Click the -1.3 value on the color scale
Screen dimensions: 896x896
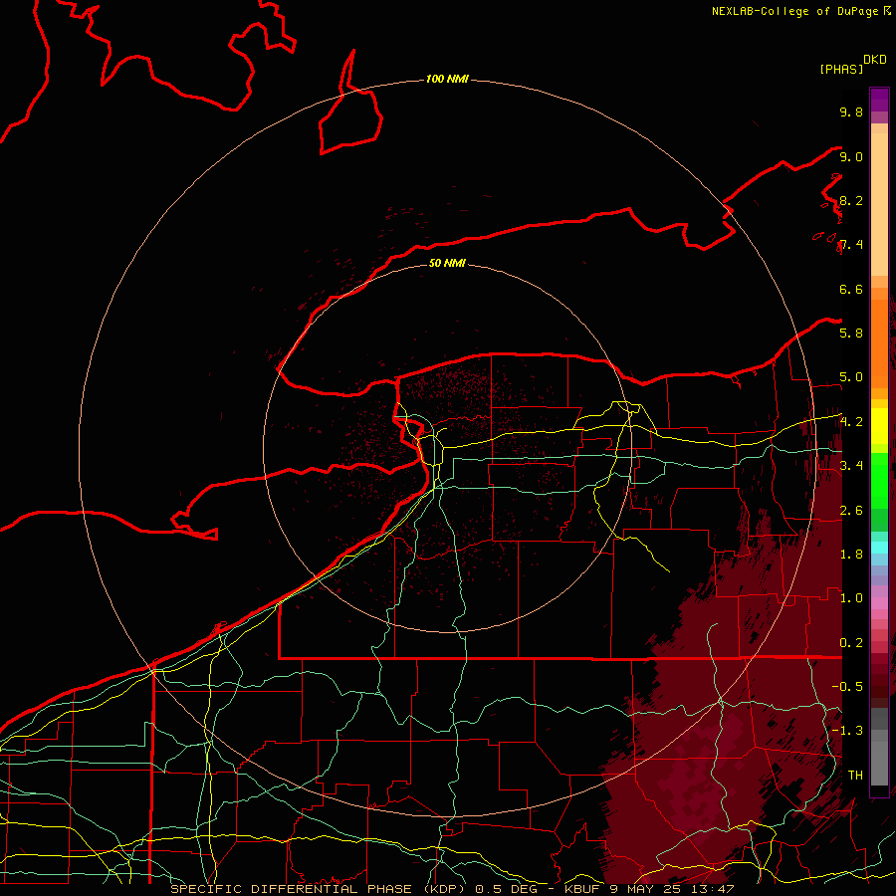point(847,731)
